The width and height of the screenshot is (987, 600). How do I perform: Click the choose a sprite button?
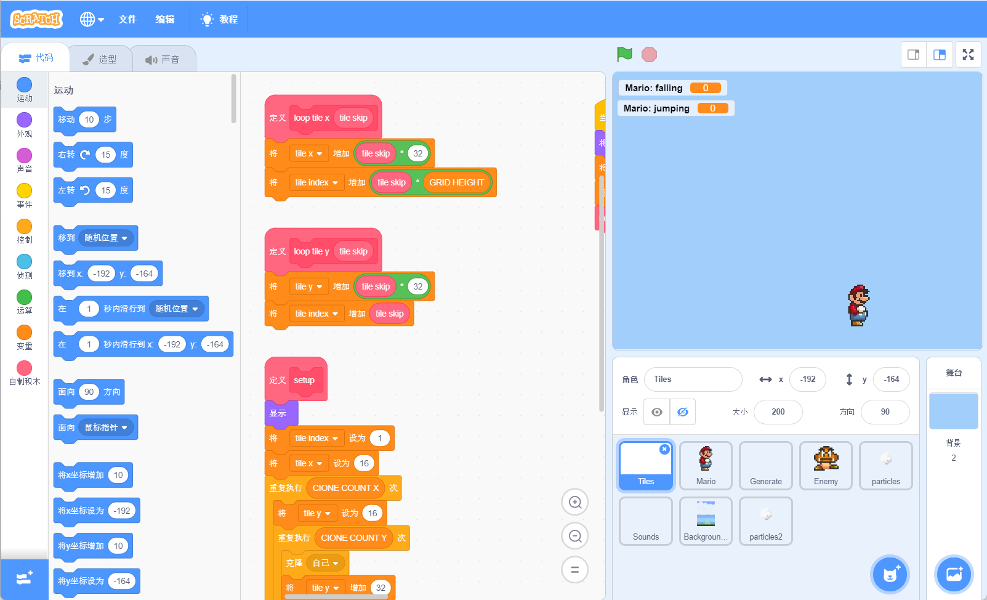[x=890, y=574]
